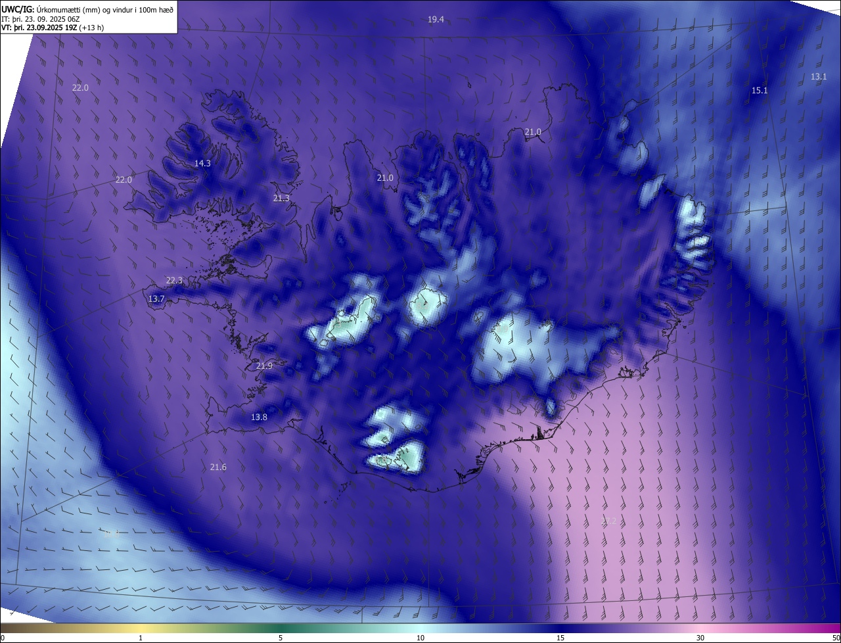841x643 pixels.
Task: Click the 21.6 value label
Action: point(218,467)
